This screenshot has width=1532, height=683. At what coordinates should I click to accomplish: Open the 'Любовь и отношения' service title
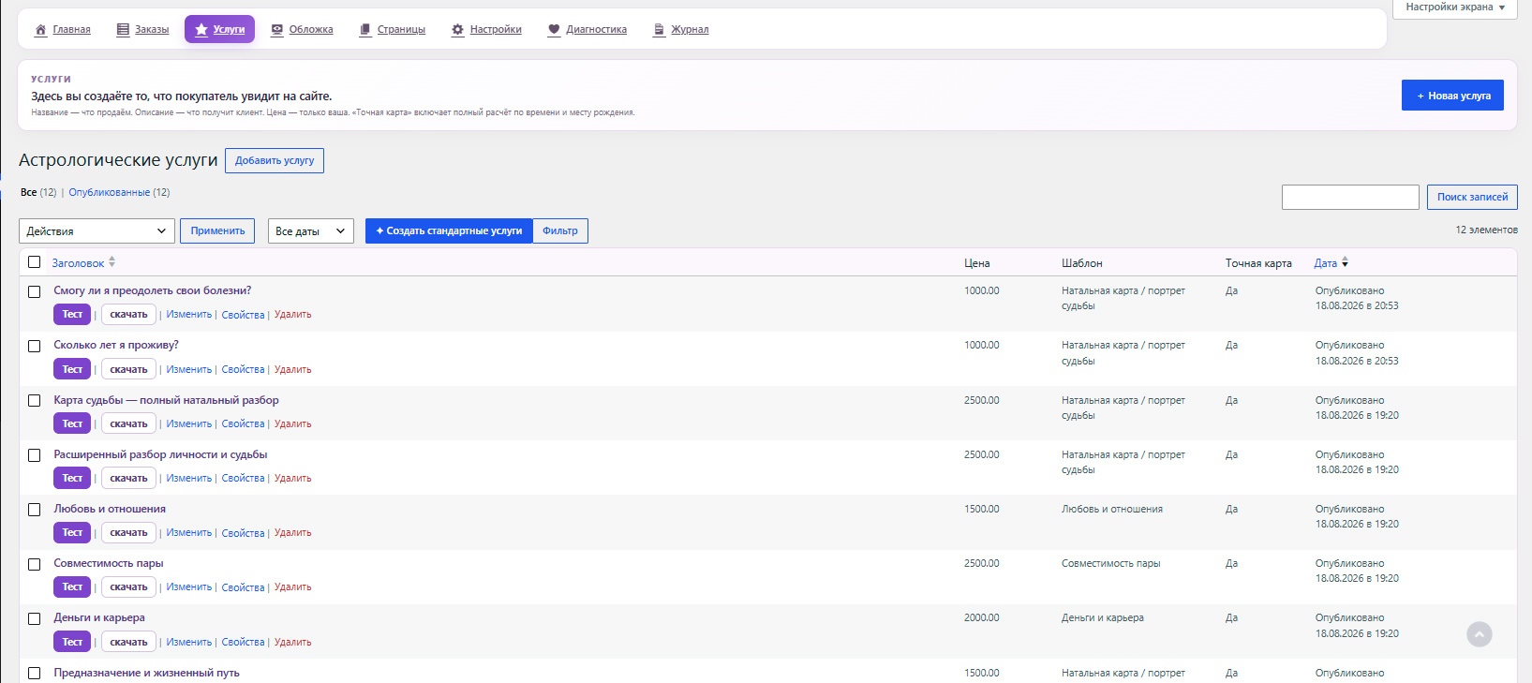click(x=110, y=509)
